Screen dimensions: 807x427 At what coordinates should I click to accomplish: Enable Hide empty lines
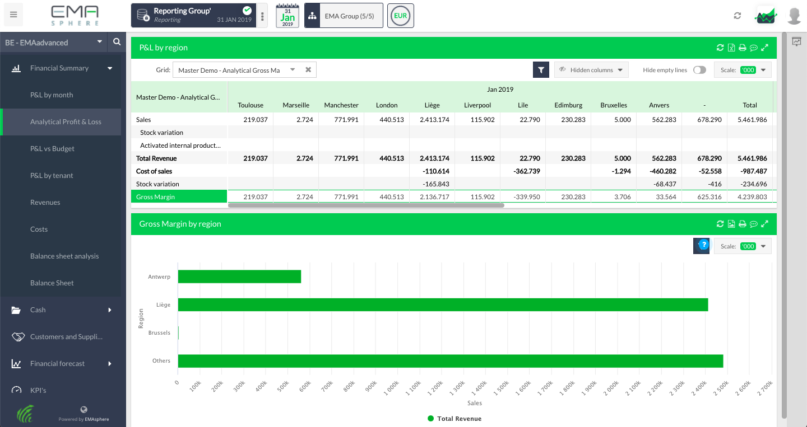coord(699,69)
